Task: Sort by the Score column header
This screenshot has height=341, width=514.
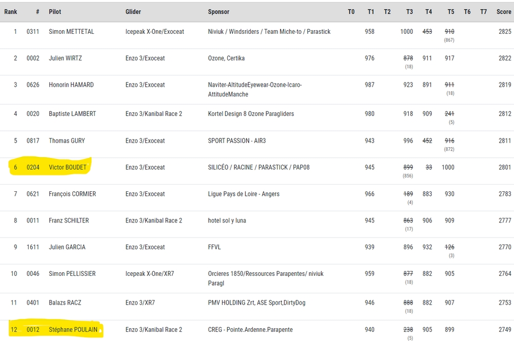Action: click(503, 12)
